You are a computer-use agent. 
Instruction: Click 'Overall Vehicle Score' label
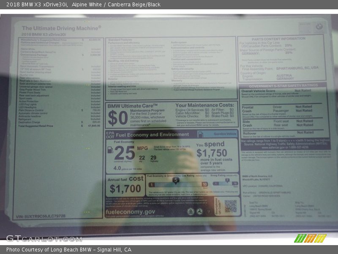258,91
